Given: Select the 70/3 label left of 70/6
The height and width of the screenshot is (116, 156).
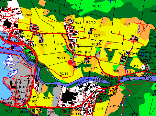Looking at the screenshot, I should click(x=44, y=45).
